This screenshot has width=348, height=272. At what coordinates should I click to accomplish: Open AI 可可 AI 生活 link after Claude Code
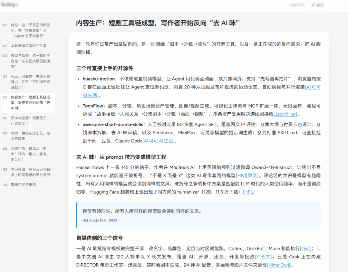click(159, 141)
